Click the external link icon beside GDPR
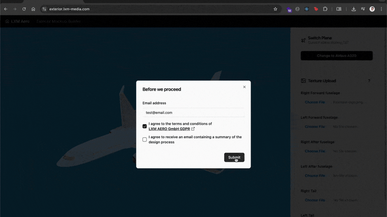387x217 pixels. pyautogui.click(x=193, y=129)
